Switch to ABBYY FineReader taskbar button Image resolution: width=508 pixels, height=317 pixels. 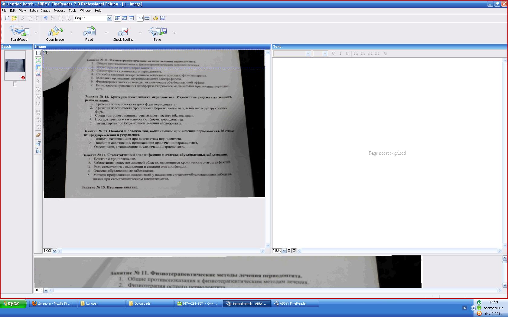tap(295, 304)
